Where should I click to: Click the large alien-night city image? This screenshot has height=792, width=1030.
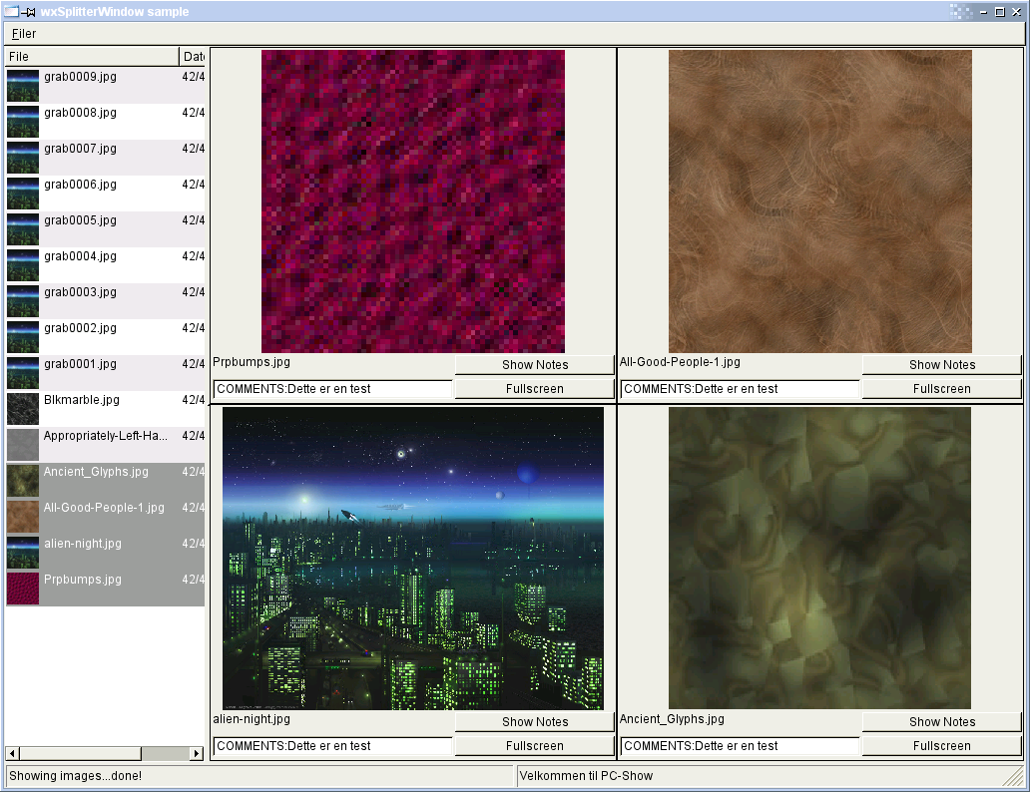click(413, 559)
